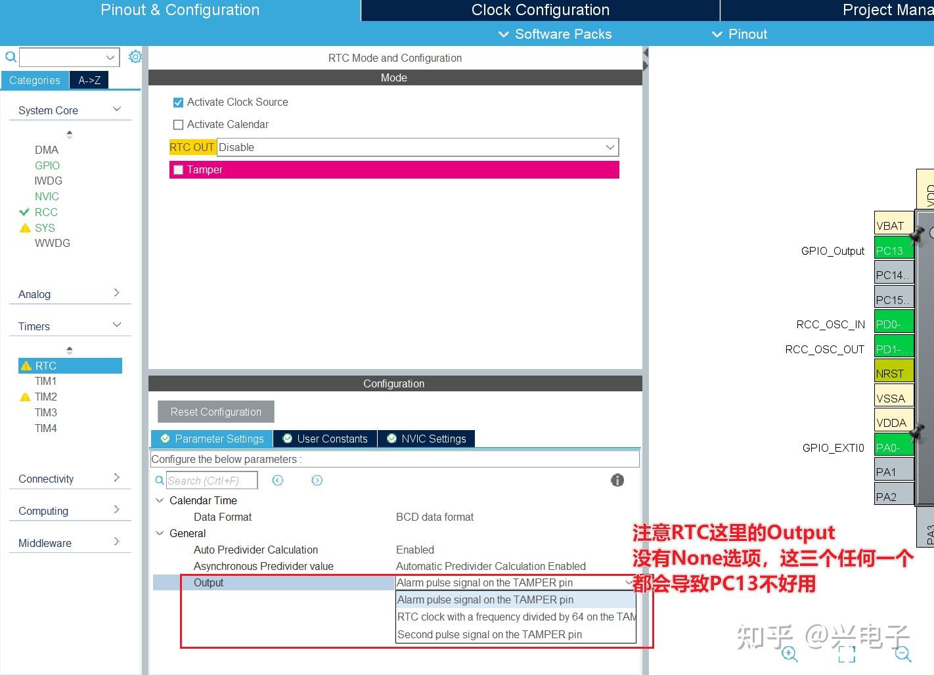Click the parameter search magnifier icon

click(160, 481)
